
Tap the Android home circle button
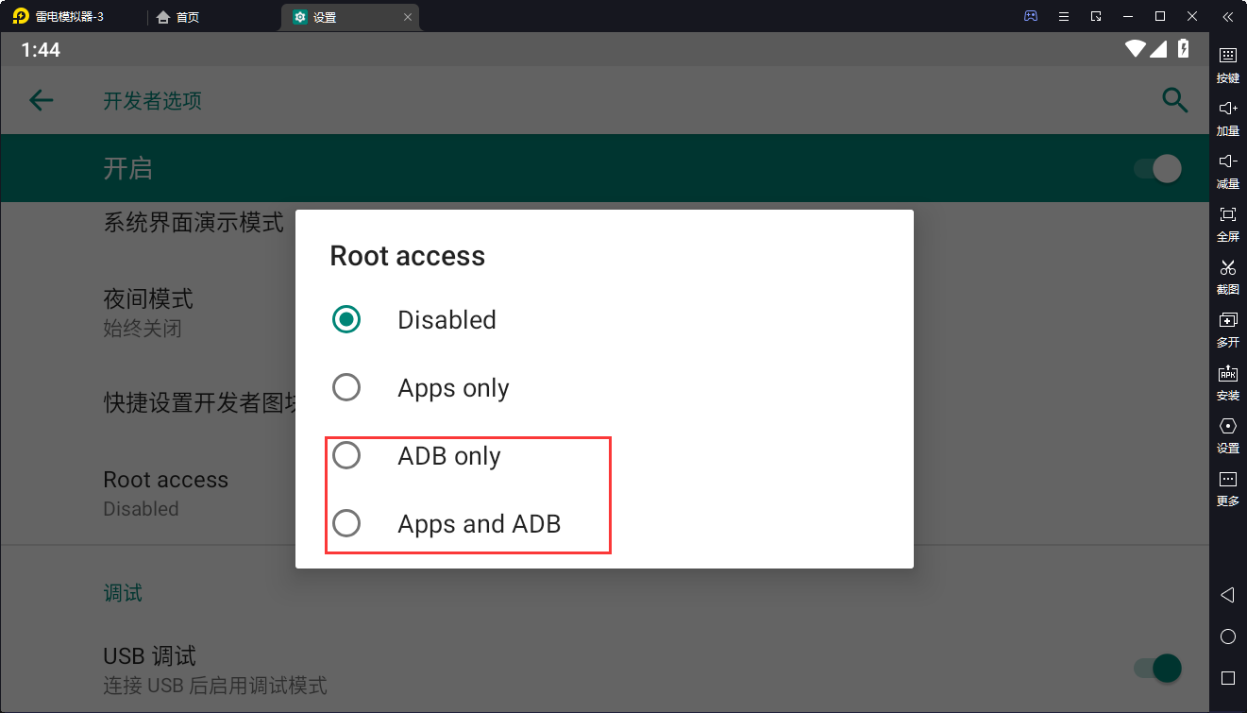coord(1227,637)
